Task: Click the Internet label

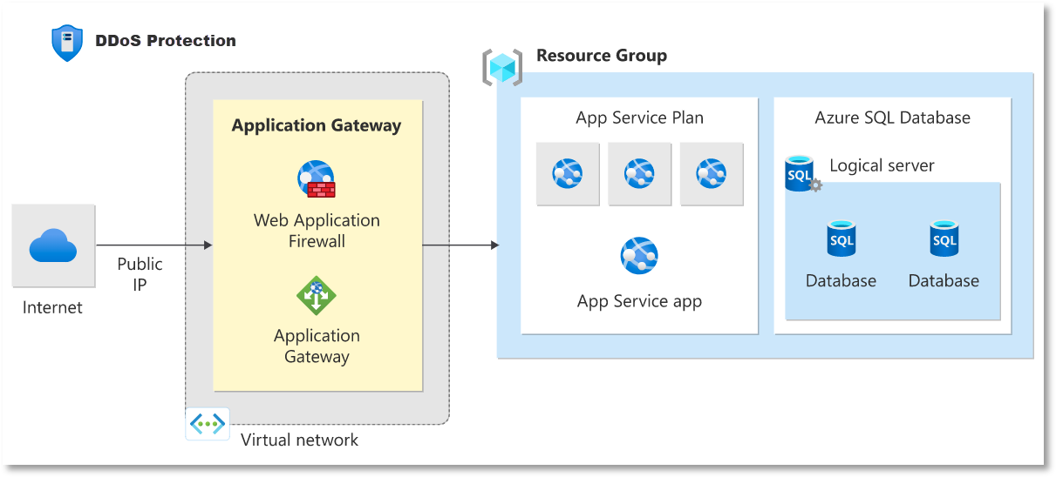Action: tap(52, 307)
